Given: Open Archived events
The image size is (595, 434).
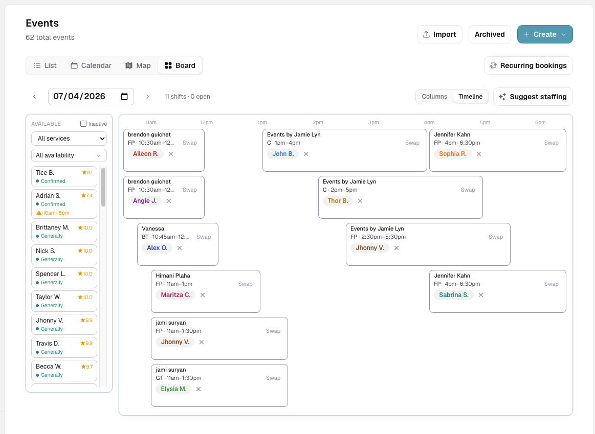Looking at the screenshot, I should pyautogui.click(x=490, y=34).
